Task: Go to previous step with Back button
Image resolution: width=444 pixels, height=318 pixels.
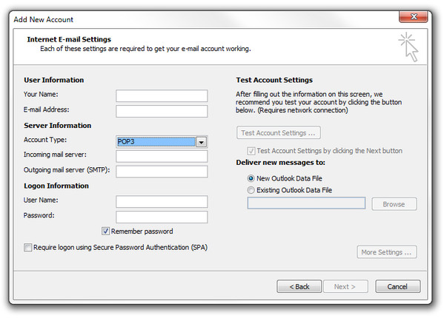Action: pyautogui.click(x=299, y=286)
